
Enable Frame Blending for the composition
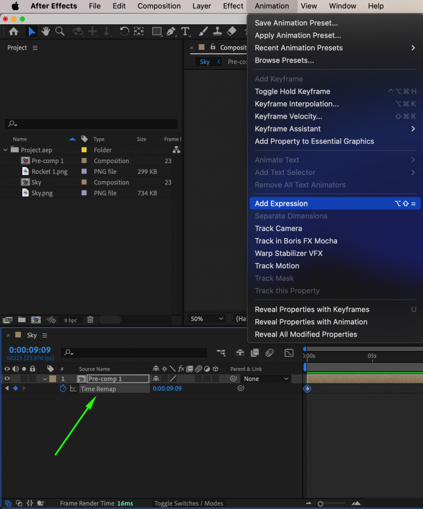(x=254, y=352)
